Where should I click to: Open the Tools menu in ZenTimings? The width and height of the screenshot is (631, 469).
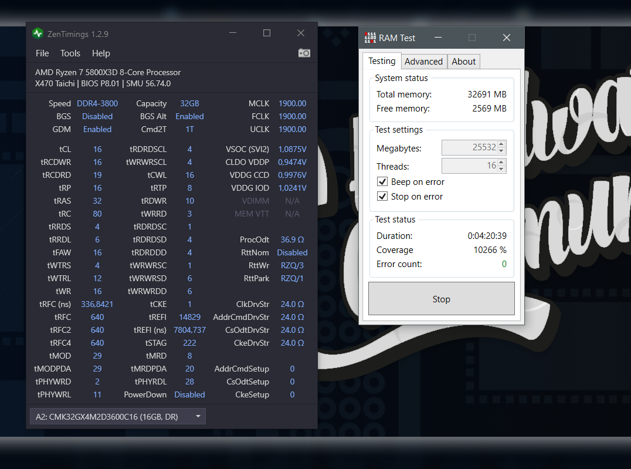70,53
